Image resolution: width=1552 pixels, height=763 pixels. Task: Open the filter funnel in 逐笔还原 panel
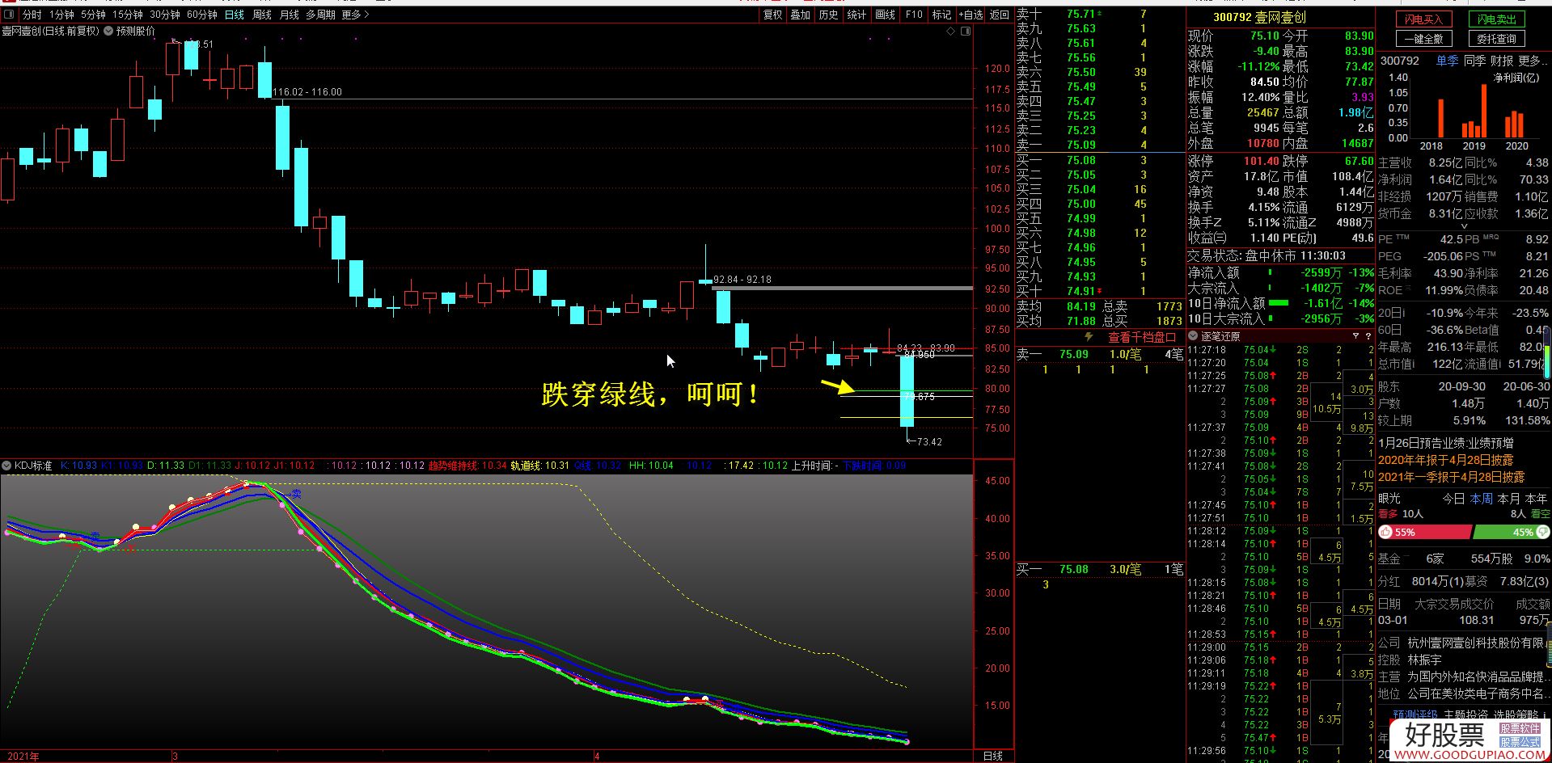pos(1355,336)
